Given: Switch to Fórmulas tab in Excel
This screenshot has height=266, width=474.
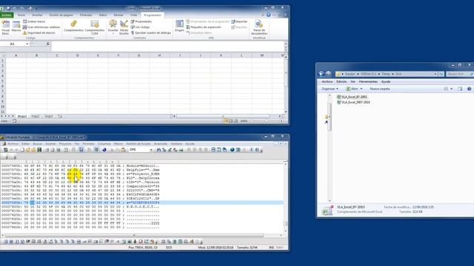Looking at the screenshot, I should coord(86,15).
